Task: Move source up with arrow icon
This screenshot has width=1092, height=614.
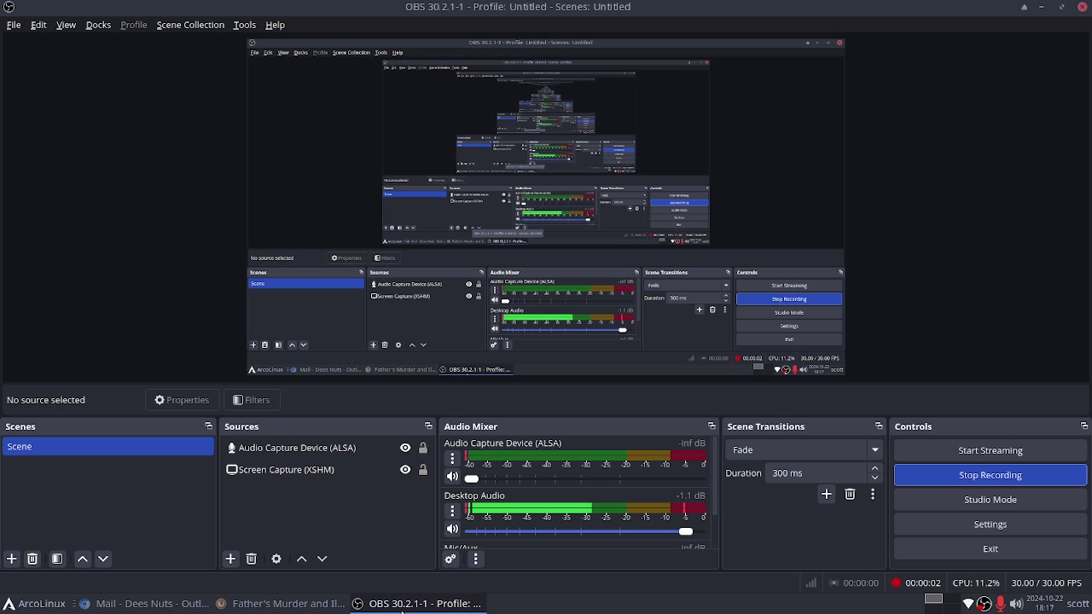Action: tap(301, 559)
